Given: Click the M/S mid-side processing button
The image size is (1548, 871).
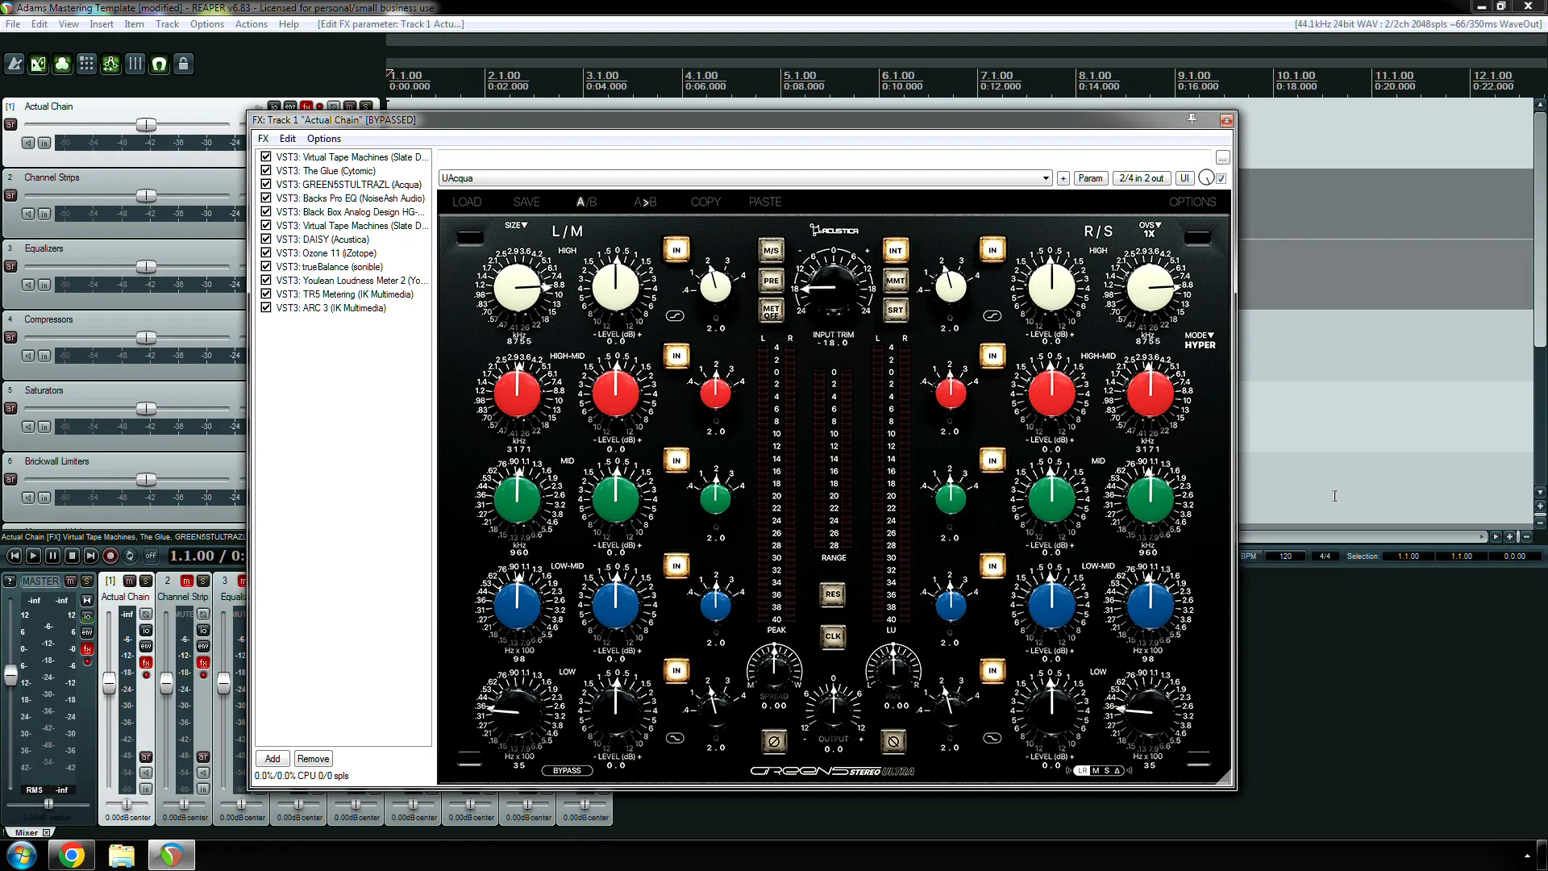Looking at the screenshot, I should click(x=771, y=250).
